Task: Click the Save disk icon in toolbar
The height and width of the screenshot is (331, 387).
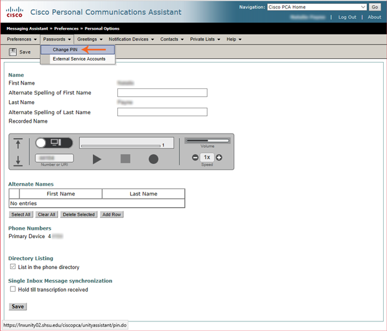Action: click(x=13, y=52)
